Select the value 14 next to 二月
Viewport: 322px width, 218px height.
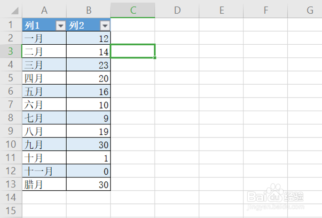88,51
